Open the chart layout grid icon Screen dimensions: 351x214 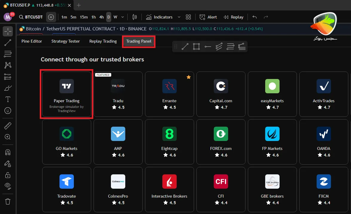[x=188, y=17]
